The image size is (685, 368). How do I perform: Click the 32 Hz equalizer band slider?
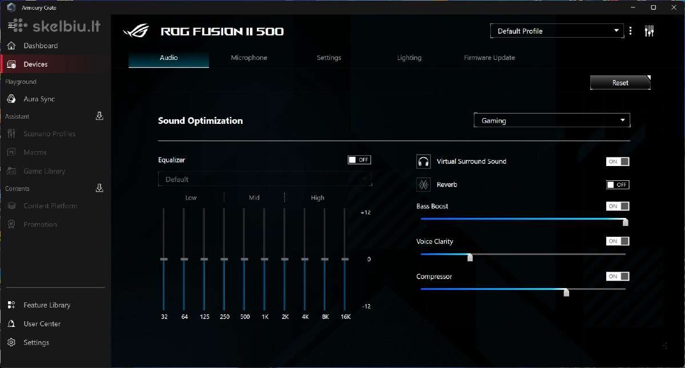tap(164, 259)
